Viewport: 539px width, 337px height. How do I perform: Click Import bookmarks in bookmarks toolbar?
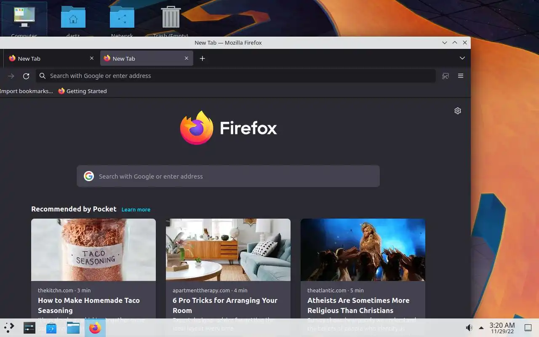click(x=27, y=91)
